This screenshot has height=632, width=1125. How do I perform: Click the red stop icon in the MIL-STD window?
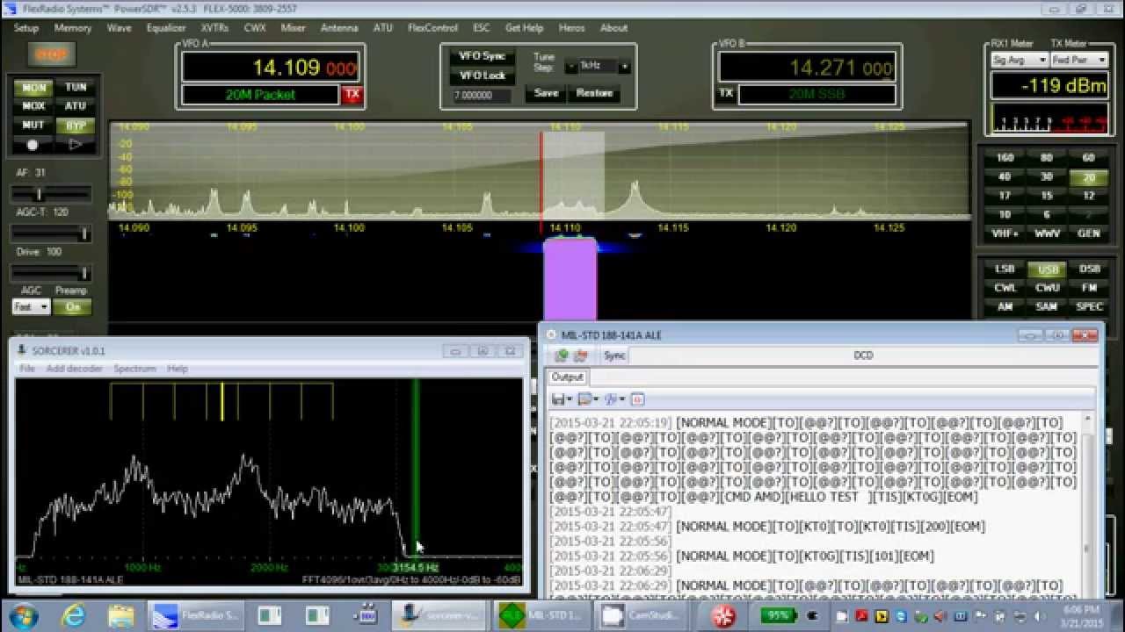580,355
